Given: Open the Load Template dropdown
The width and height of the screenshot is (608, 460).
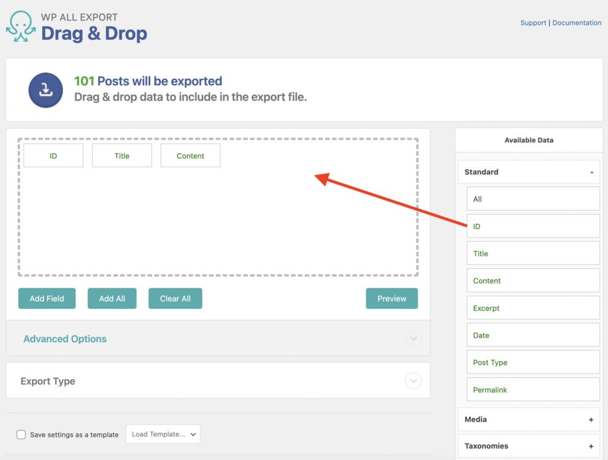Looking at the screenshot, I should tap(163, 434).
